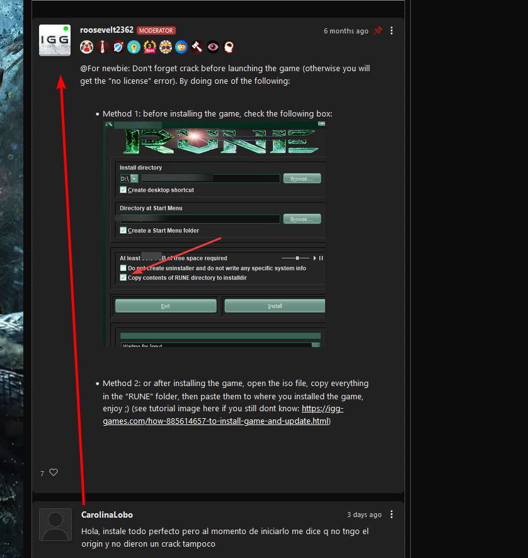The height and width of the screenshot is (558, 528).
Task: Check Do not create uninstaller option
Action: click(123, 268)
